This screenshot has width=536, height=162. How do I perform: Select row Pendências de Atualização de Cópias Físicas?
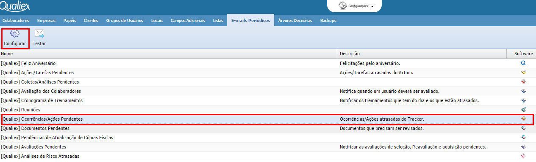click(x=268, y=138)
